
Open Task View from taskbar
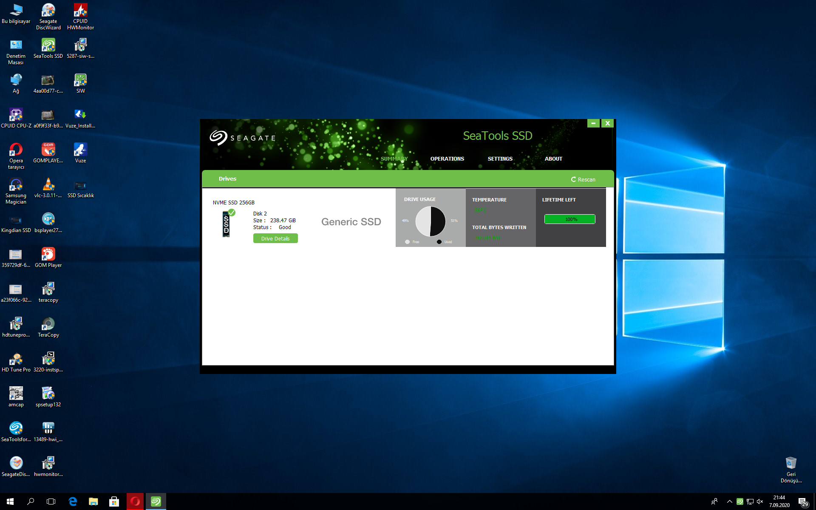[x=51, y=501]
